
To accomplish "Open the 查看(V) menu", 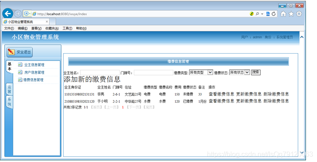I will point(37,28).
